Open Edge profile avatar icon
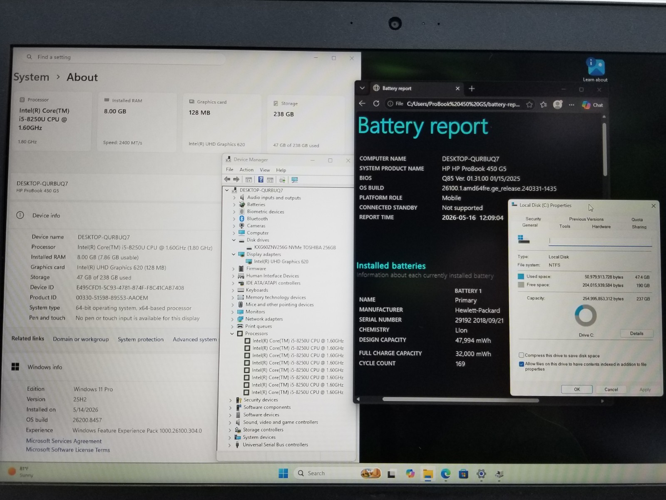 558,105
